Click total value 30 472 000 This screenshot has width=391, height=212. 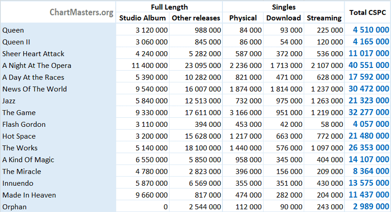coord(369,89)
